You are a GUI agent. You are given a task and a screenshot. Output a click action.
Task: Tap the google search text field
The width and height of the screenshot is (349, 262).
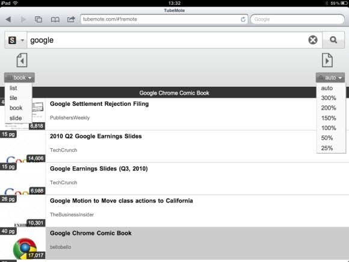click(x=167, y=40)
